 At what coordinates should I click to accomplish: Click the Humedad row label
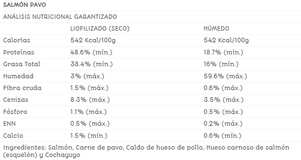tap(18, 76)
